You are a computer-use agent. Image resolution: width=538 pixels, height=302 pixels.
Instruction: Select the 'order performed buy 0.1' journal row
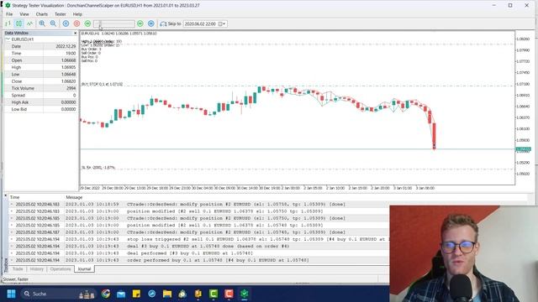(x=199, y=260)
